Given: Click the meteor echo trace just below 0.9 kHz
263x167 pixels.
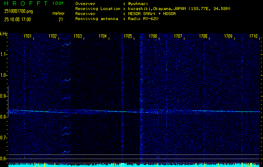Looking at the screenshot, I should point(66,98).
